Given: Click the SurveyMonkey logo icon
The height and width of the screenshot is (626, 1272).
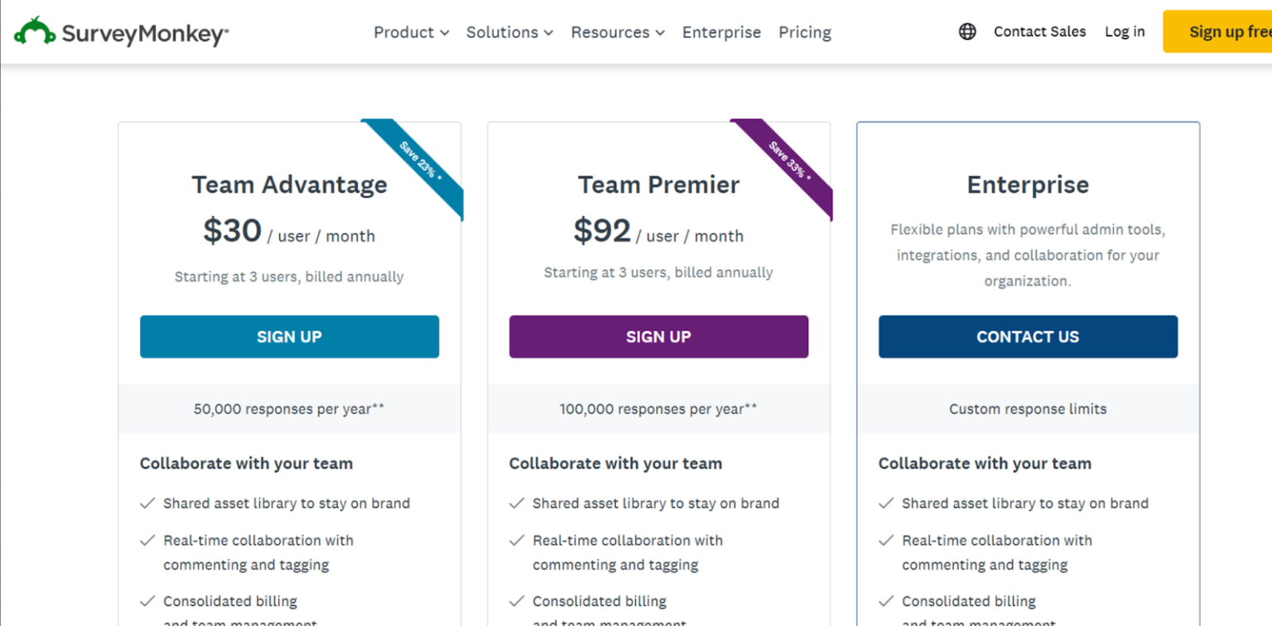Looking at the screenshot, I should 35,31.
